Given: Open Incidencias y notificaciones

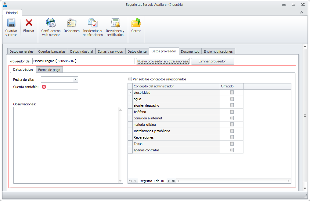Looking at the screenshot, I should (x=93, y=23).
